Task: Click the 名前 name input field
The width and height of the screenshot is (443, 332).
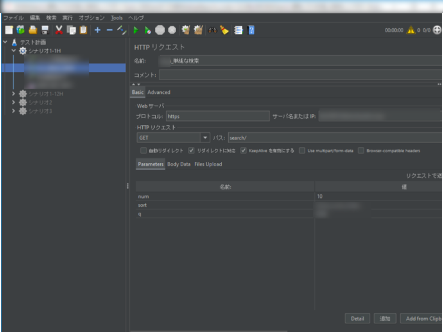Action: (300, 61)
